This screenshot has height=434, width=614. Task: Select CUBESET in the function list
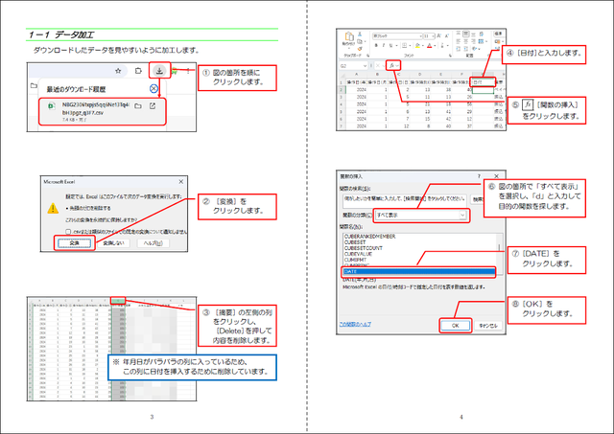point(355,242)
